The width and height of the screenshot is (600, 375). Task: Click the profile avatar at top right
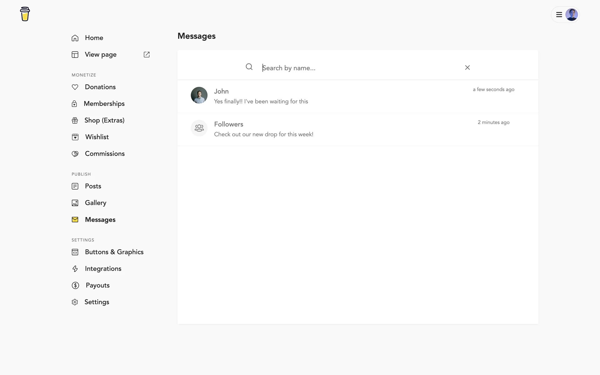coord(571,15)
